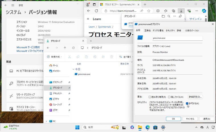Open Edge browser essentials heart icon

[189, 11]
